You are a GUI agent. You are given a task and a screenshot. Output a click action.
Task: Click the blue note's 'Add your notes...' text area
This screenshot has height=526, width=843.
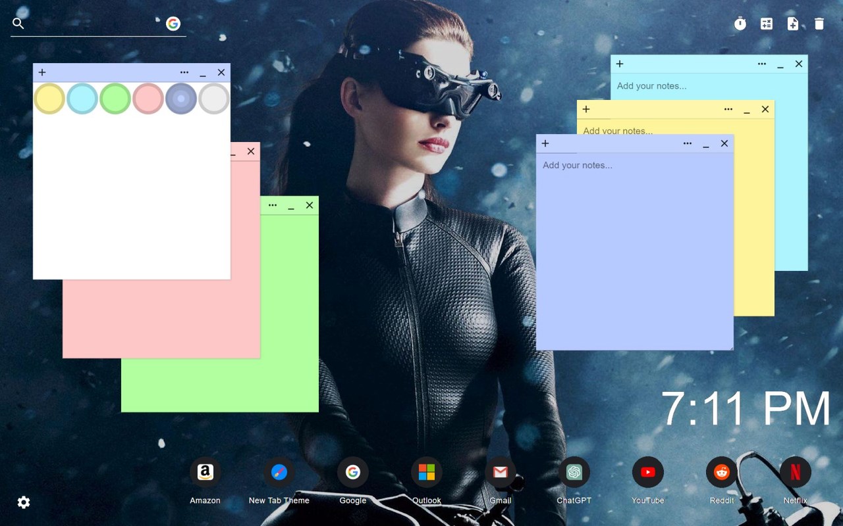[635, 251]
